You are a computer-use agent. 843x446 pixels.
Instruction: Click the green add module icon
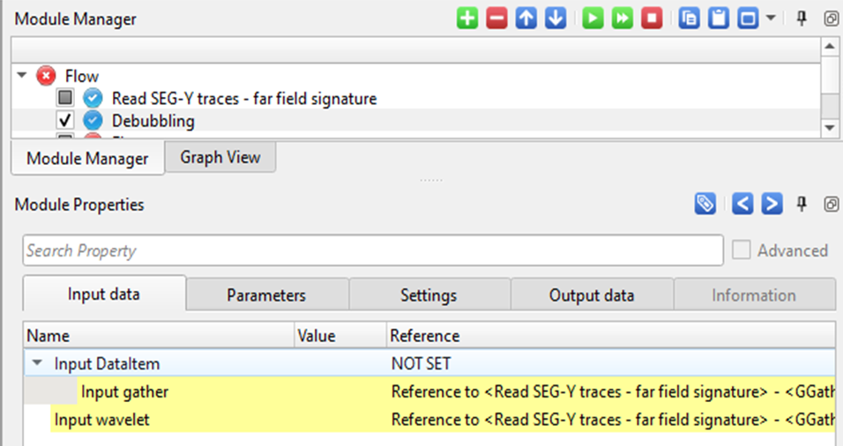[x=467, y=19]
